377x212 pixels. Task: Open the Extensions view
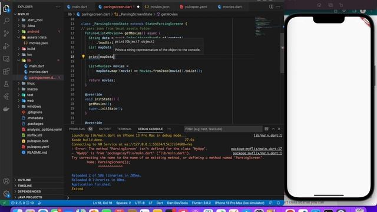(6, 71)
